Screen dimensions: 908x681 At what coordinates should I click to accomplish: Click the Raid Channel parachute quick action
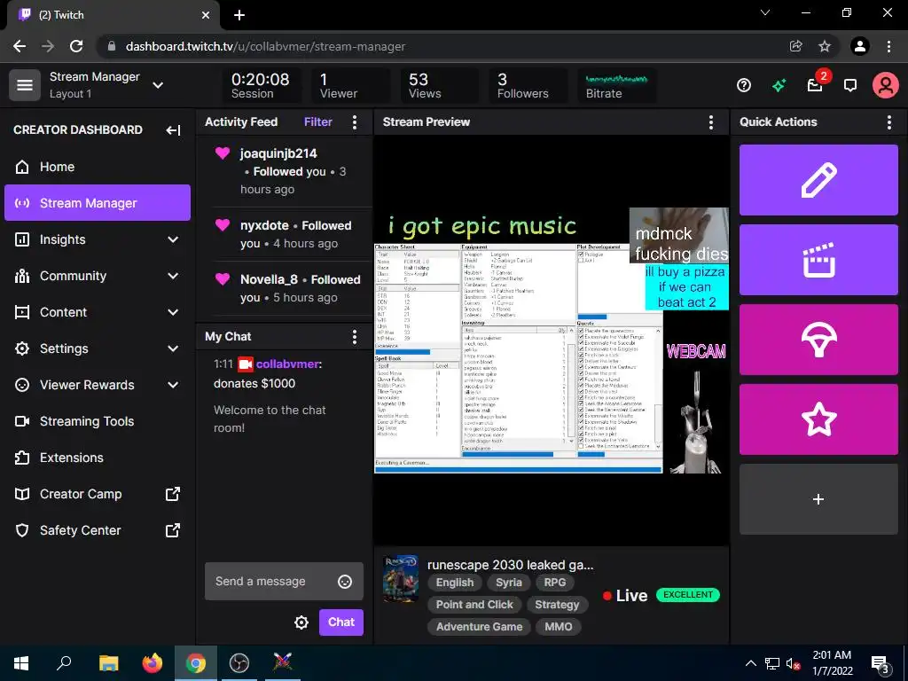(x=818, y=340)
